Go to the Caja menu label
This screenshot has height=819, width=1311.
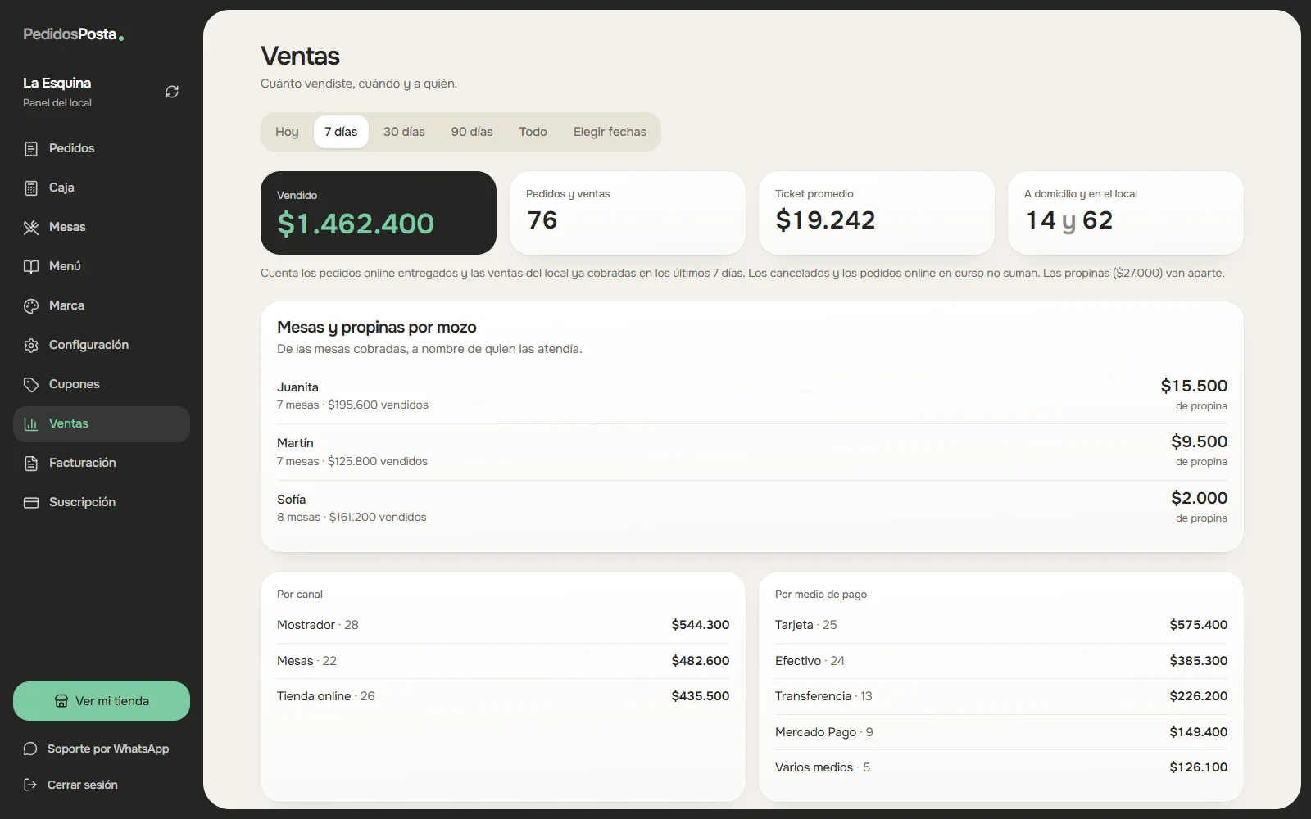61,188
